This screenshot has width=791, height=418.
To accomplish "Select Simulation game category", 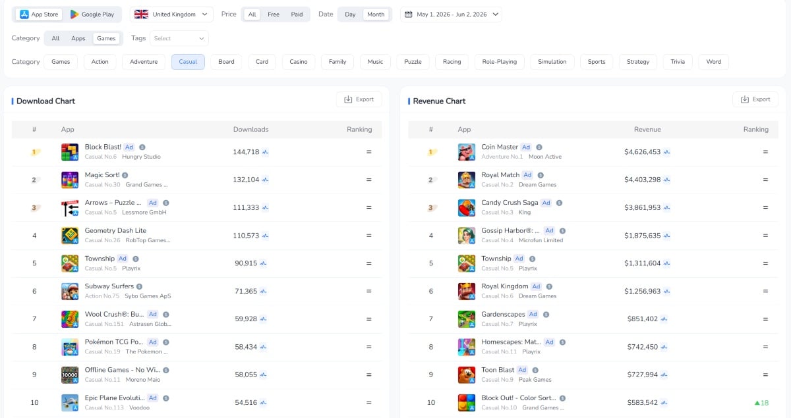I will point(552,62).
